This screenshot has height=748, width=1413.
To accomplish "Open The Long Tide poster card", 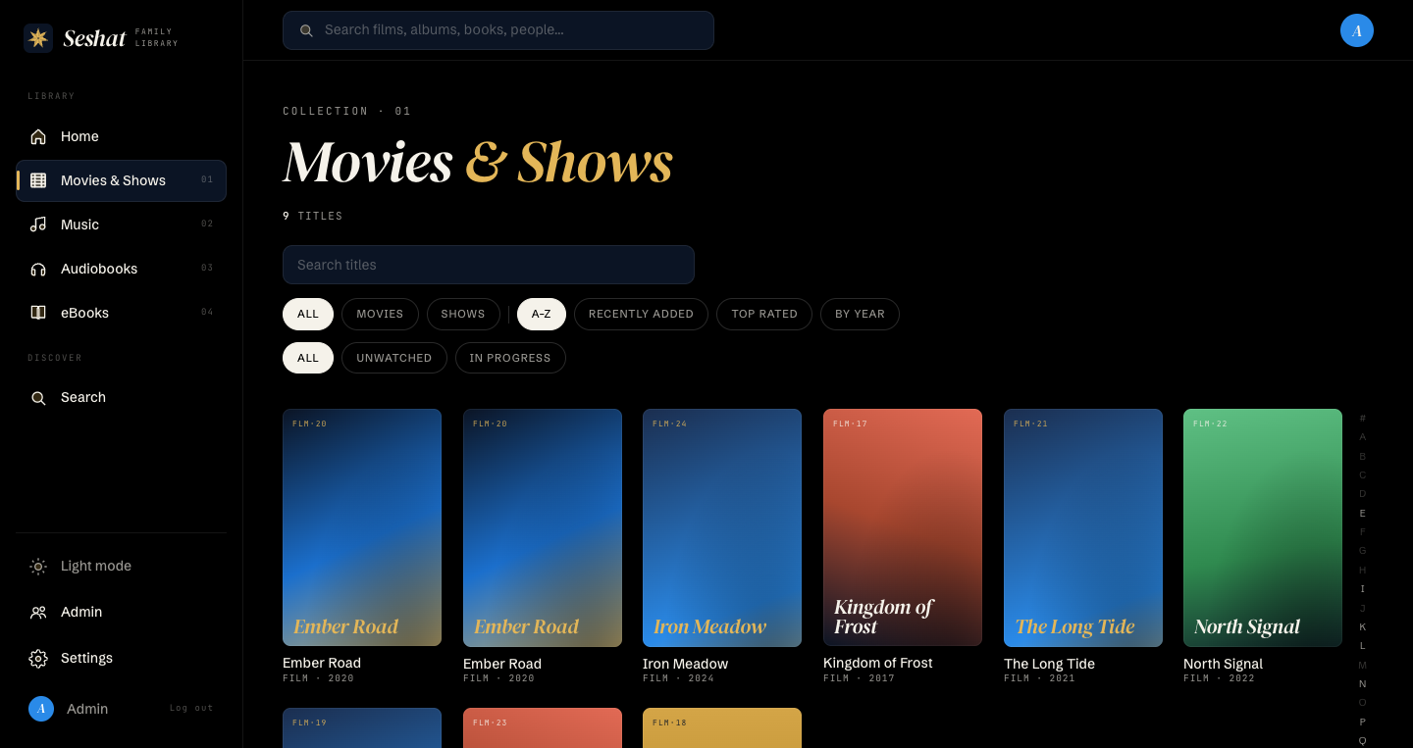I will (x=1083, y=527).
